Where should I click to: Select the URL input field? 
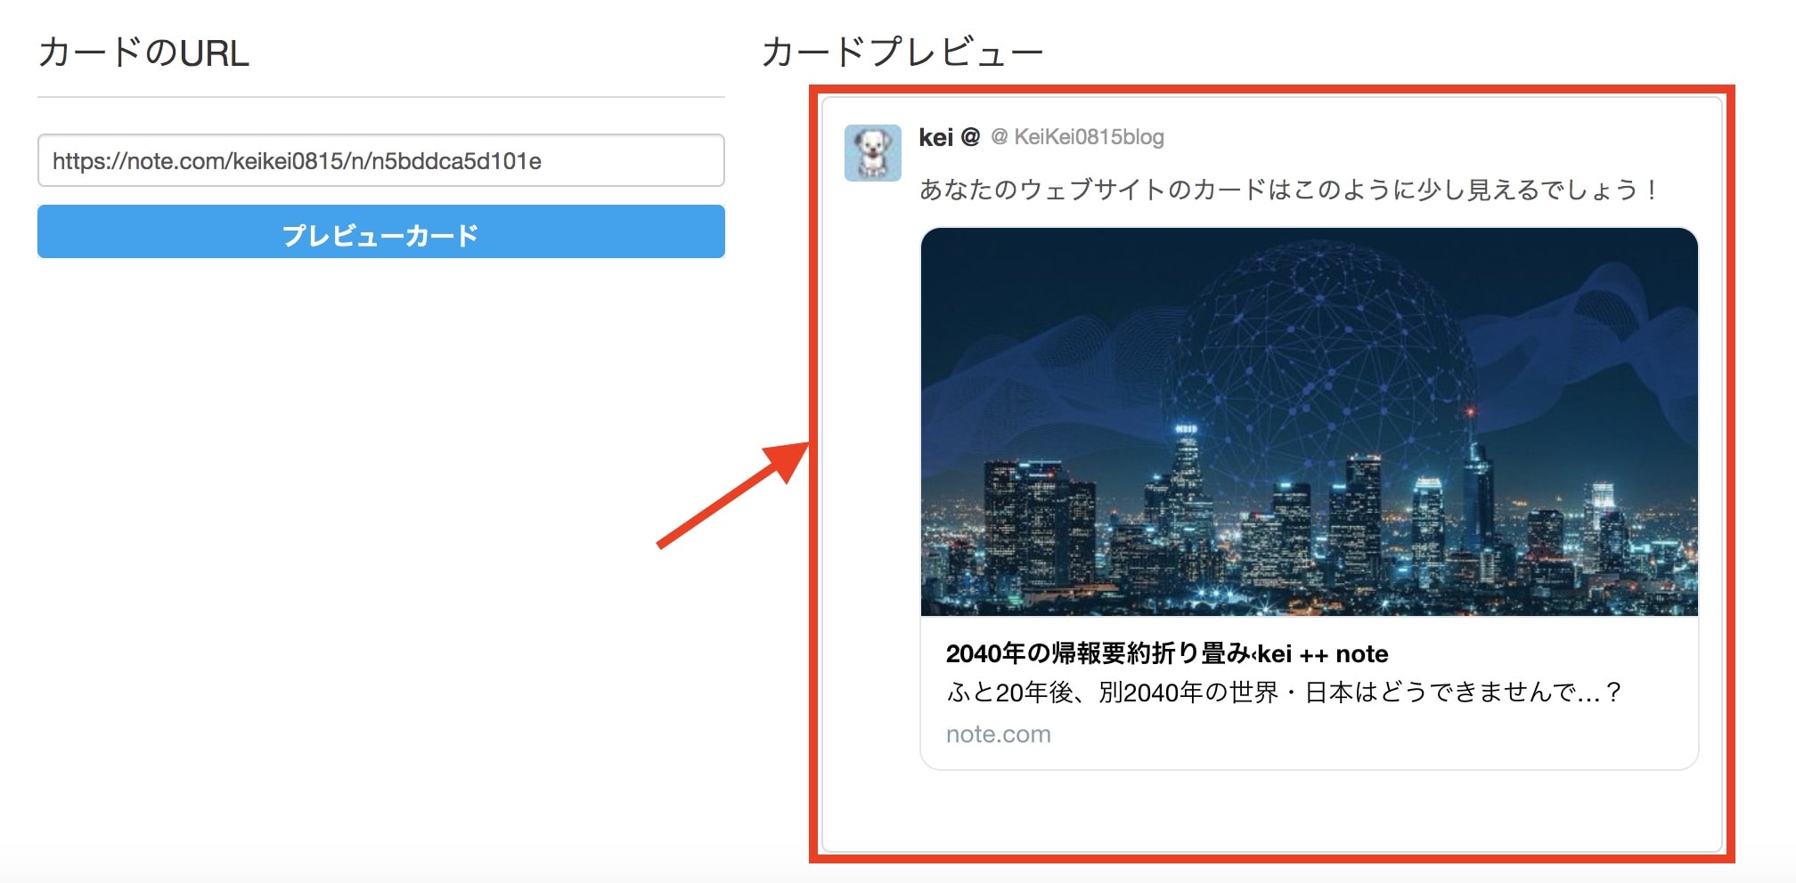tap(381, 160)
